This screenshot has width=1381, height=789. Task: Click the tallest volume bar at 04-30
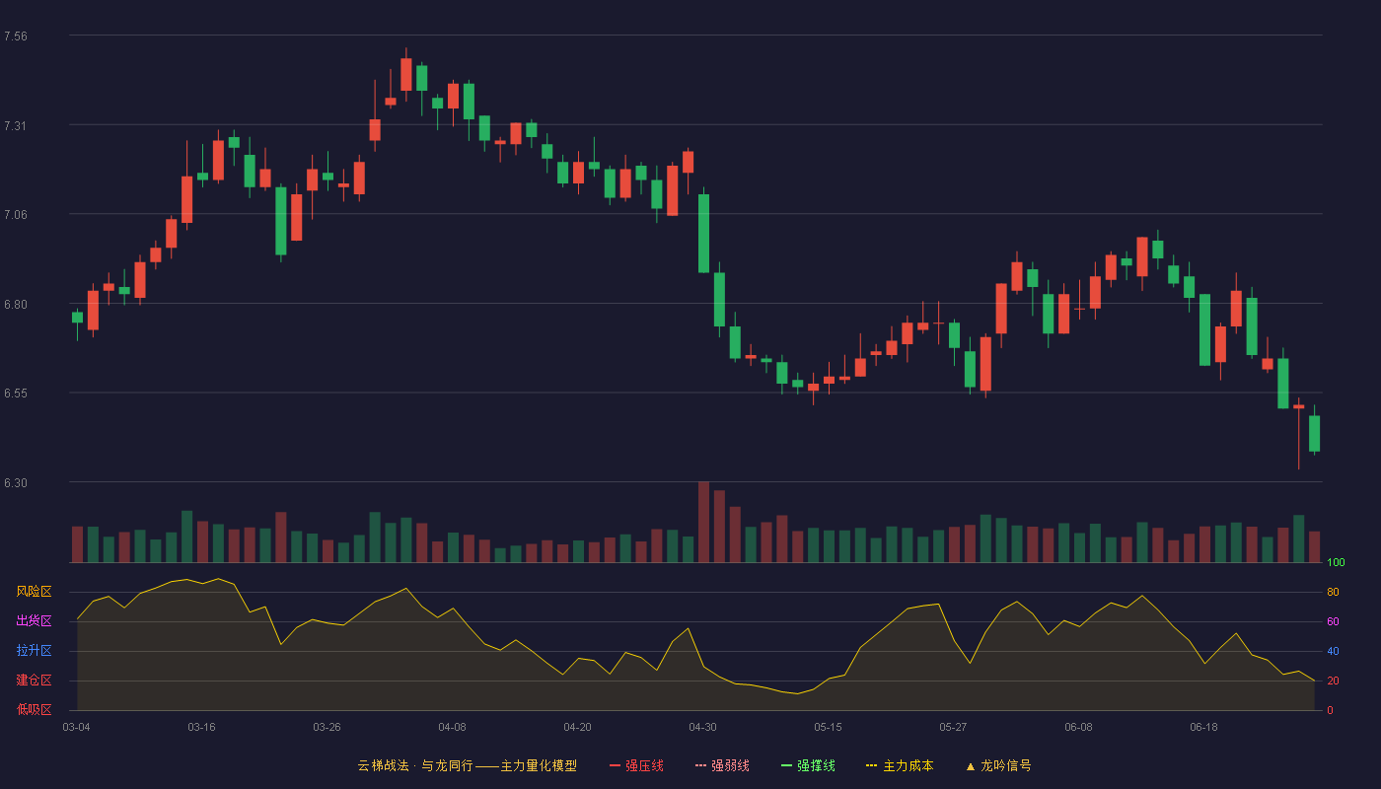point(703,522)
